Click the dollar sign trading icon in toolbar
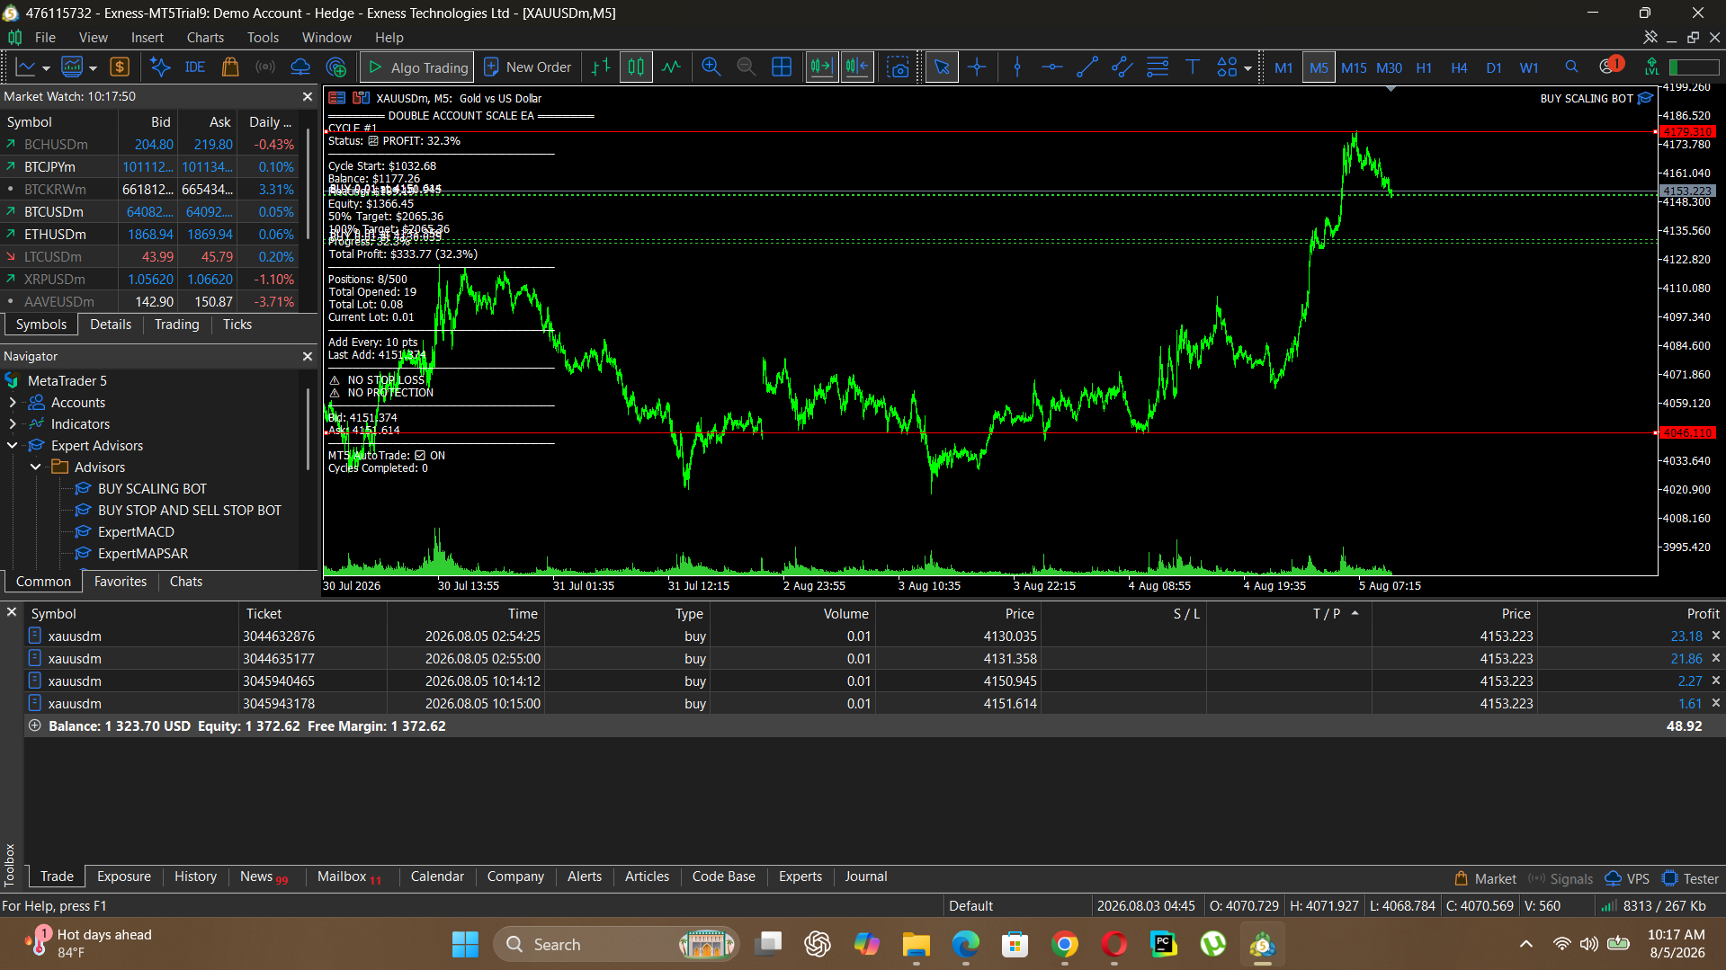The height and width of the screenshot is (970, 1726). coord(120,67)
